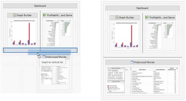
Task: Click the Rotten Tomatoes Score column header
Action: (x=172, y=69)
